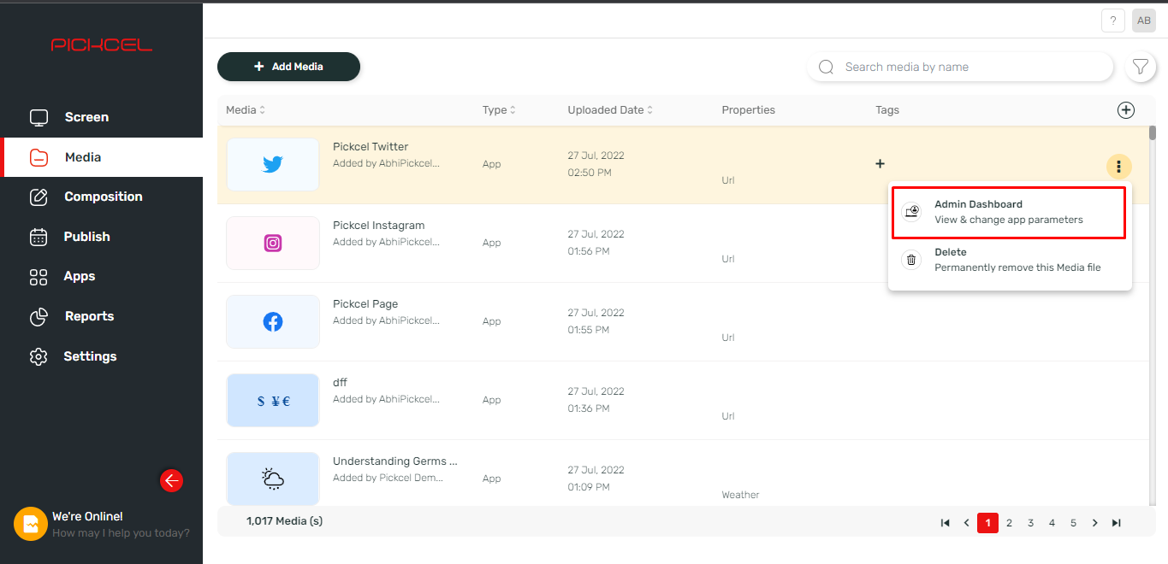Open the Composition panel
The height and width of the screenshot is (564, 1168).
click(x=39, y=197)
